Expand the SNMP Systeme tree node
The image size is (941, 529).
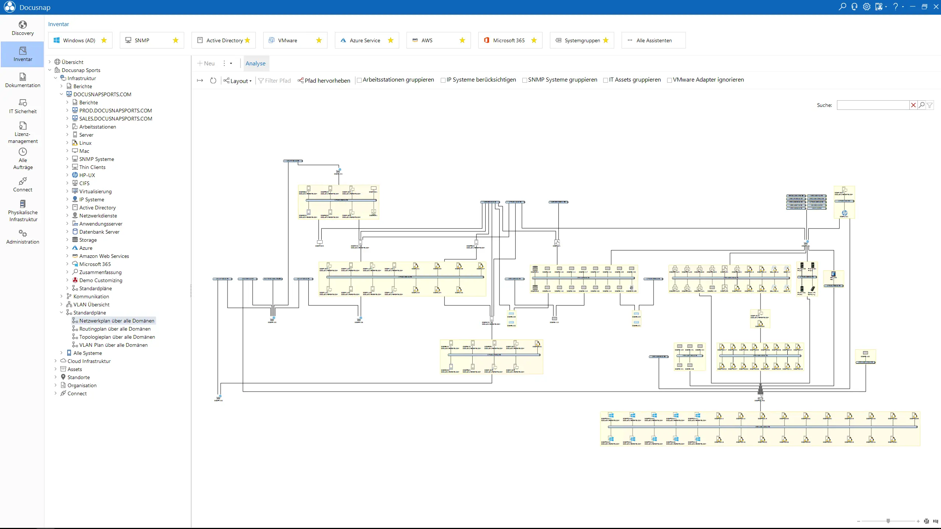click(x=67, y=159)
